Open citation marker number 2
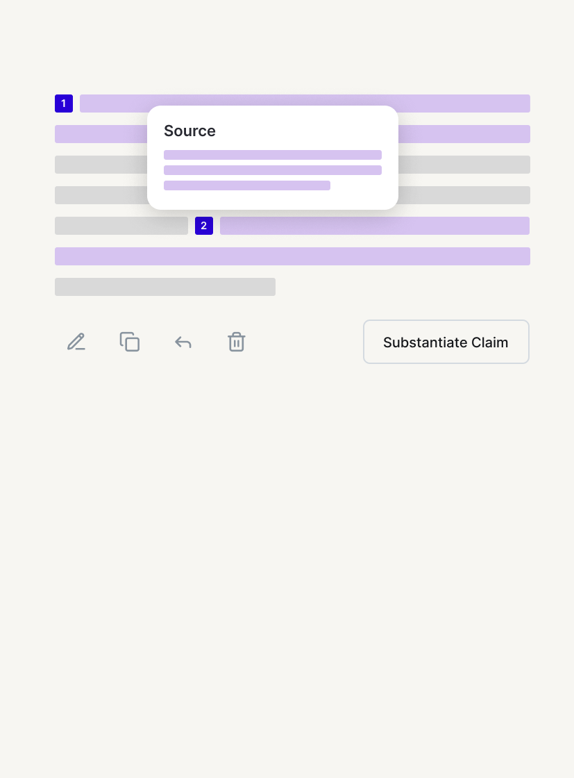 [204, 226]
